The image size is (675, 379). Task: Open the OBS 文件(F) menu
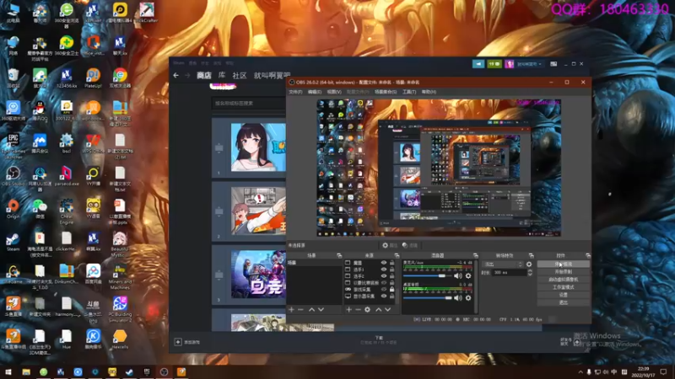click(x=295, y=92)
